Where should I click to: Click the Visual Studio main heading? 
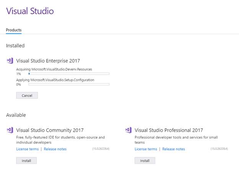tap(30, 11)
